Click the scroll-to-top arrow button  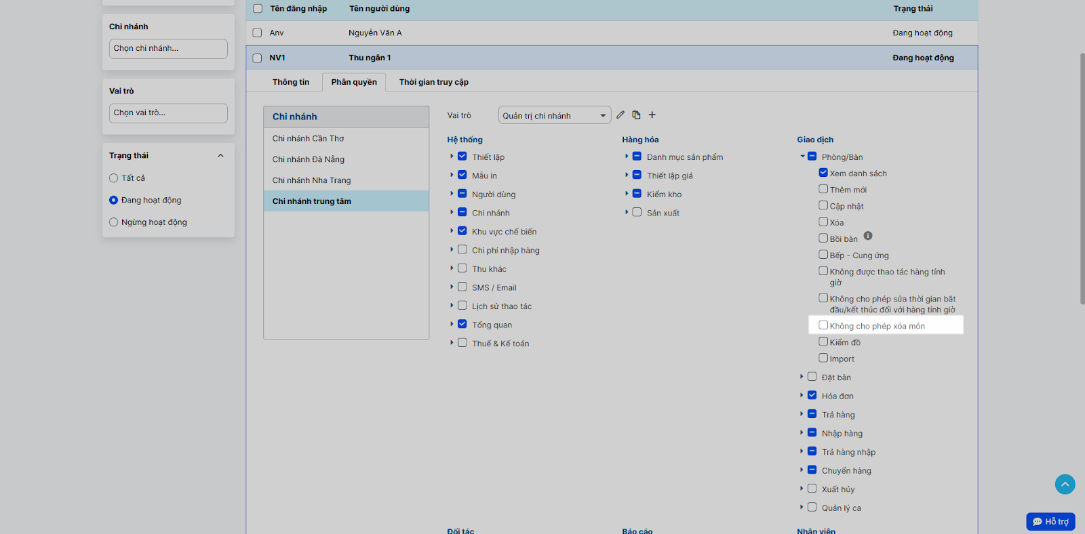coord(1065,484)
